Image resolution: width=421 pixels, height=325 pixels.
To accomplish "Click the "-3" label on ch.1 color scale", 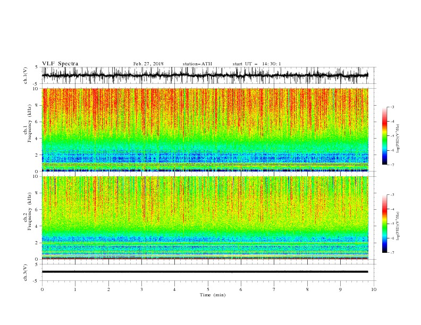I will pyautogui.click(x=392, y=107).
